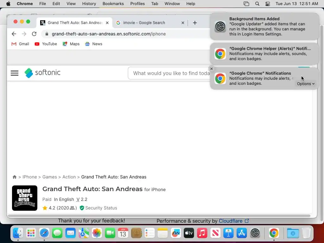This screenshot has height=243, width=324.
Task: Open the Gmail bookmark
Action: [x=20, y=44]
